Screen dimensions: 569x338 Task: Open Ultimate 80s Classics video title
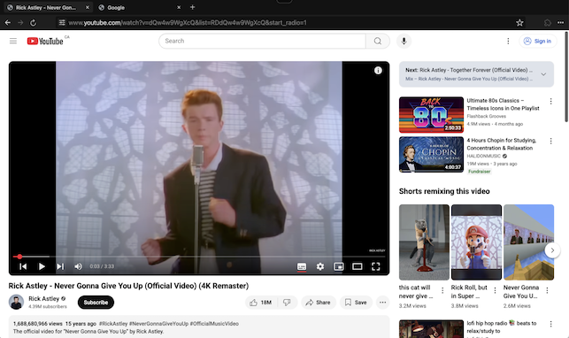pos(503,104)
